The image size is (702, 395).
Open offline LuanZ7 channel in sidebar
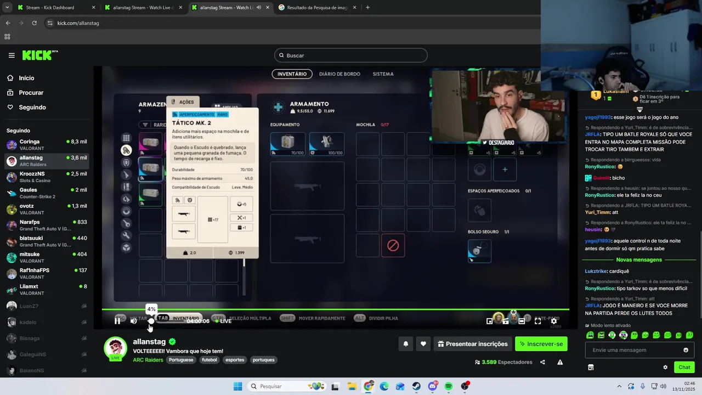(47, 306)
